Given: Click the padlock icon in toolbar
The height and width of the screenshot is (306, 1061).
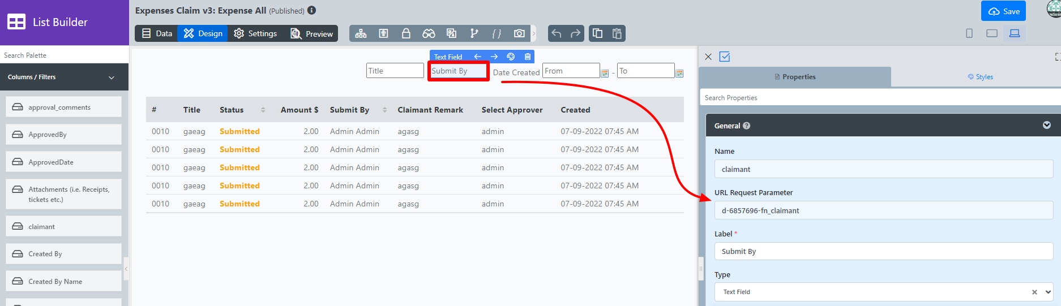Looking at the screenshot, I should [x=406, y=33].
